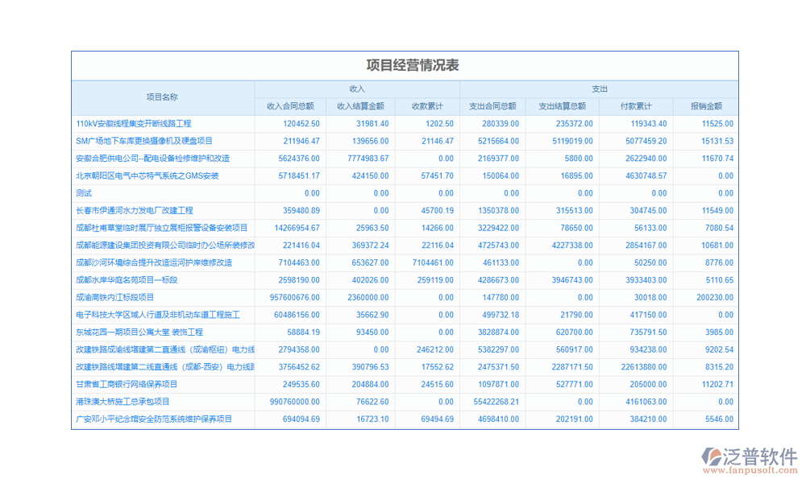Viewport: 806px width, 483px height.
Task: Click the 收款累计 column header
Action: [427, 106]
